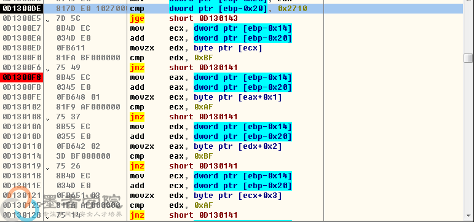474x222 pixels.
Task: Click address 0D1300EA
Action: (x=22, y=38)
